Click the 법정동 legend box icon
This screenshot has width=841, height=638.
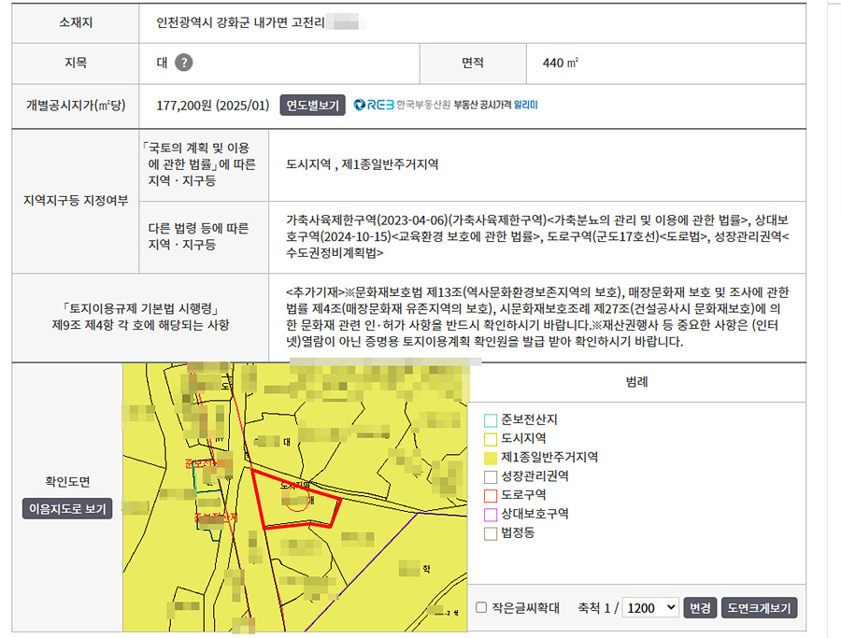pos(491,533)
